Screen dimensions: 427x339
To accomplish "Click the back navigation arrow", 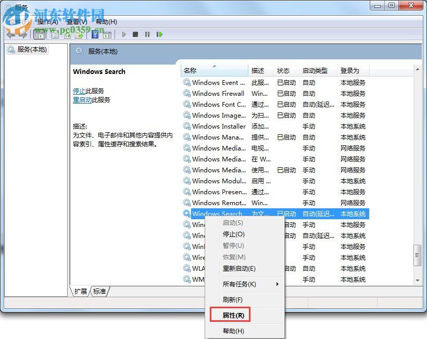I will tap(10, 34).
